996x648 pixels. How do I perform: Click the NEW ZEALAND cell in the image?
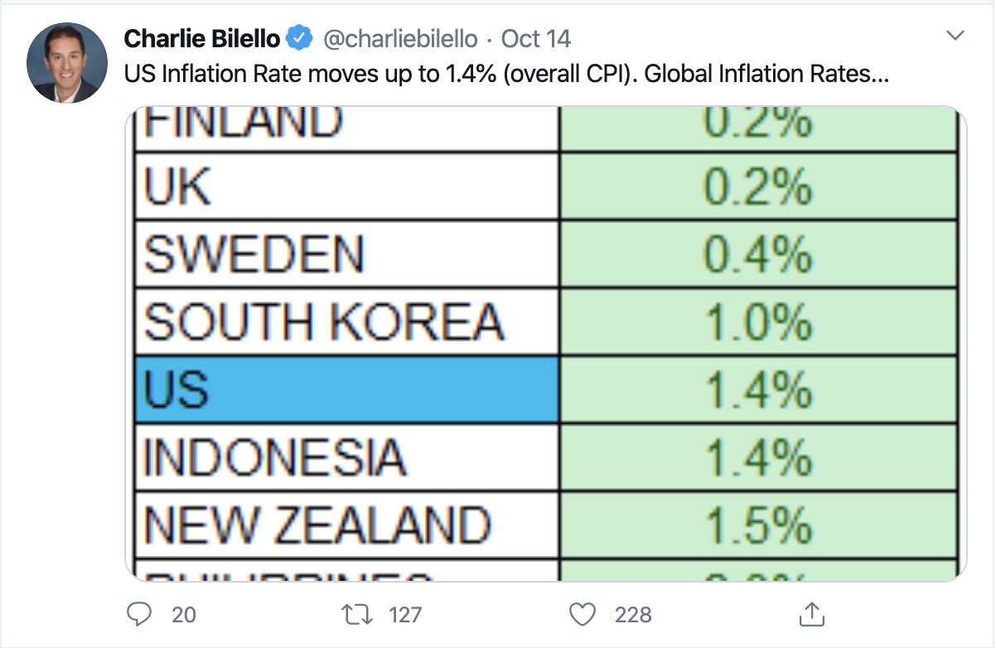317,524
